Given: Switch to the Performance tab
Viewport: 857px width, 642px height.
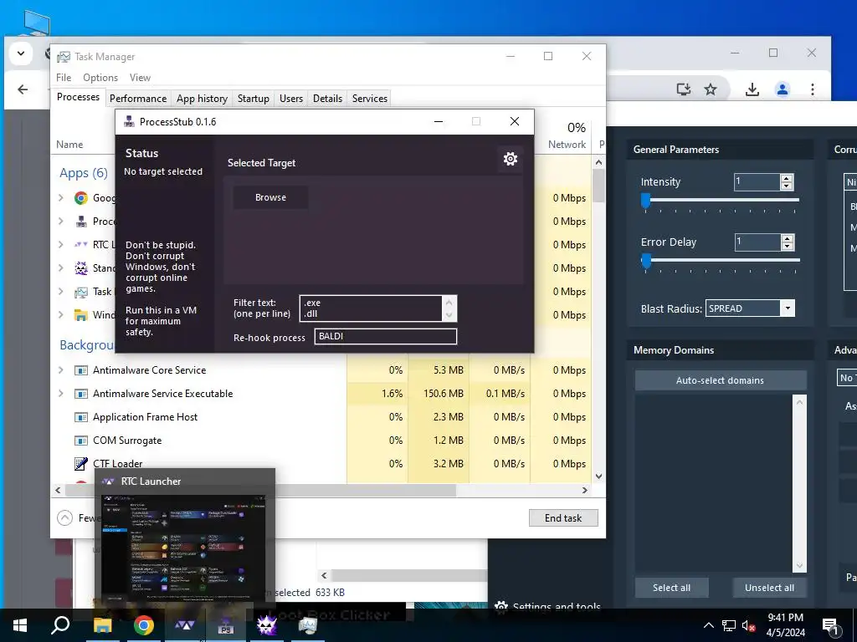Looking at the screenshot, I should click(138, 99).
